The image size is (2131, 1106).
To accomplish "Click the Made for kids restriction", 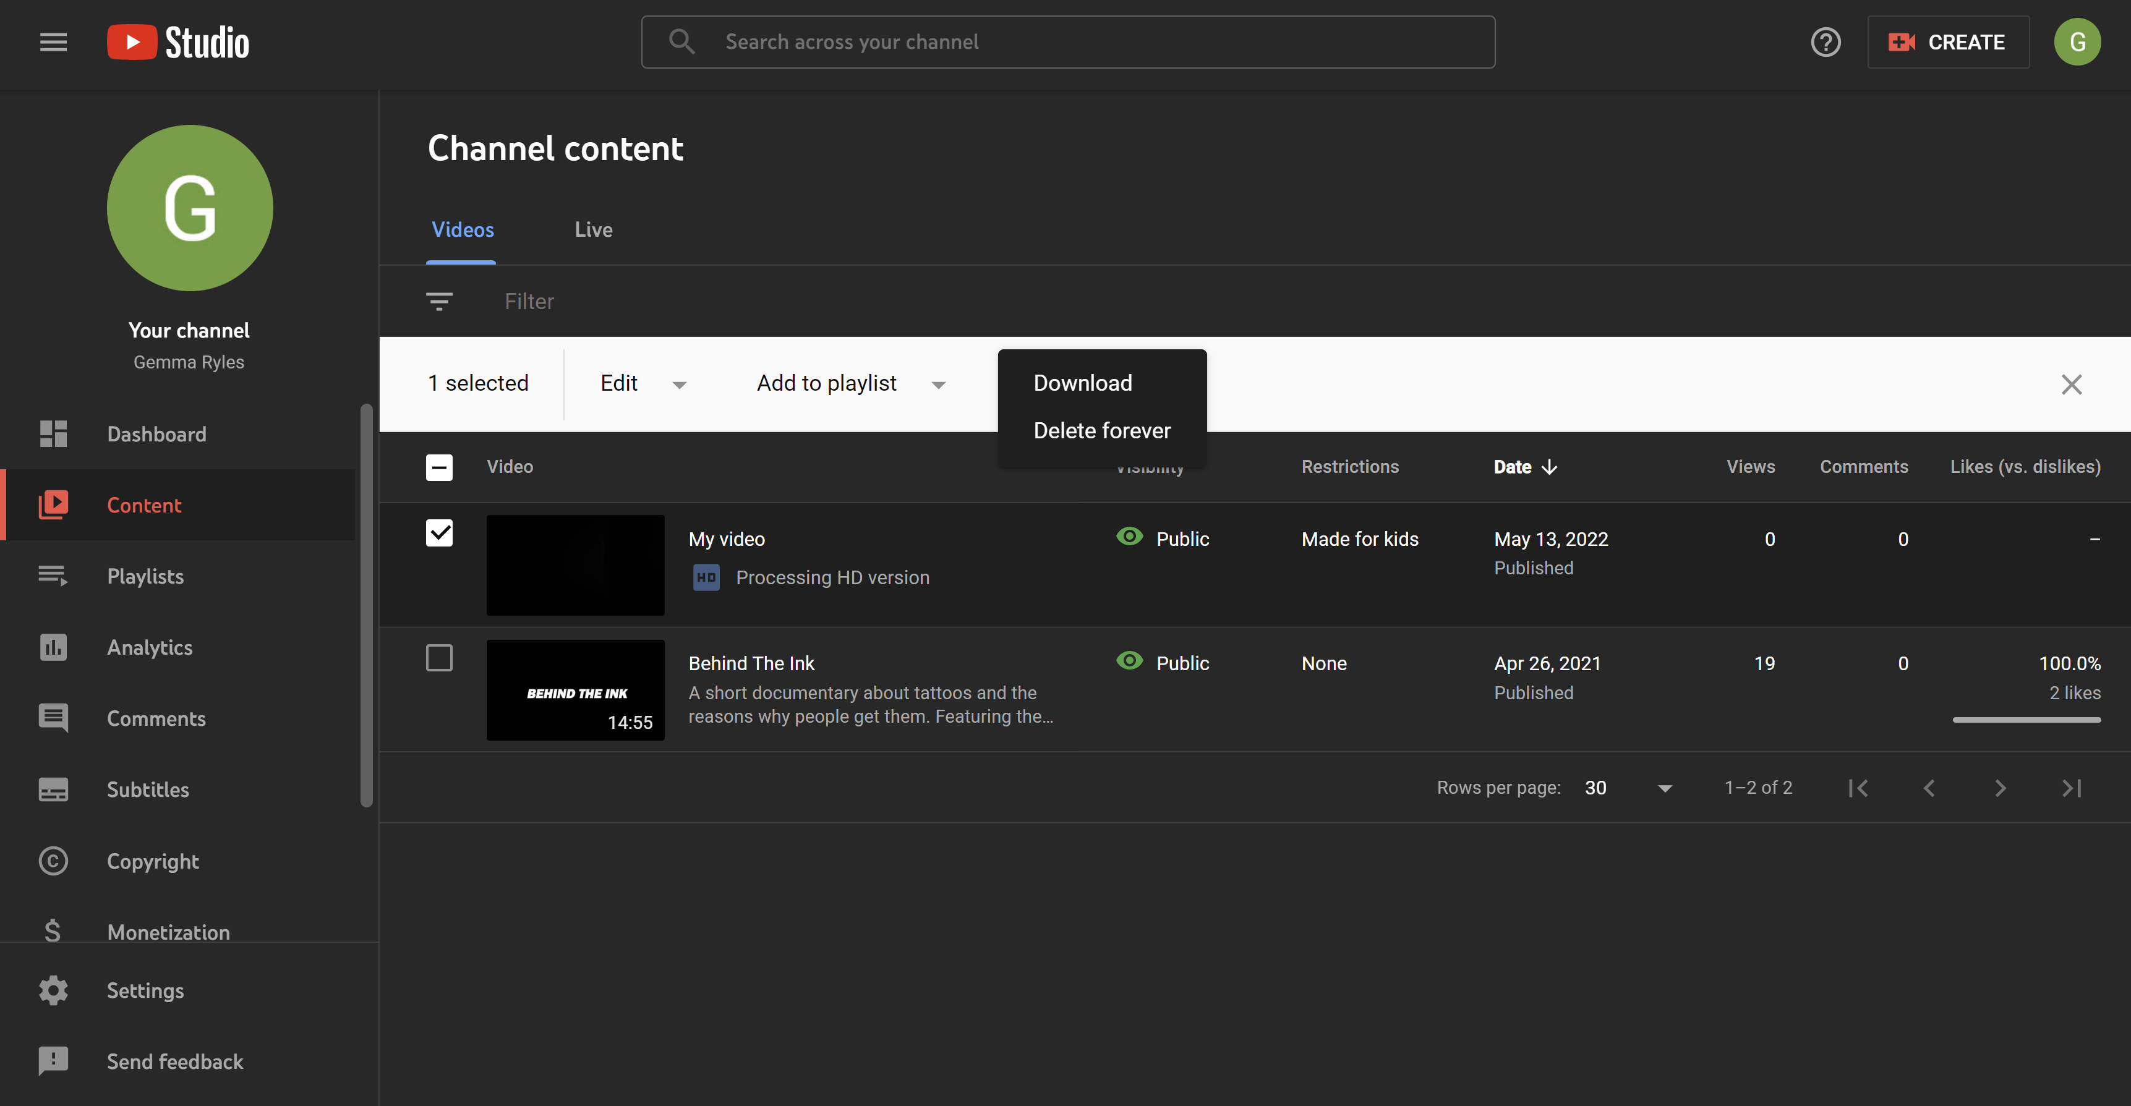I will [1360, 539].
